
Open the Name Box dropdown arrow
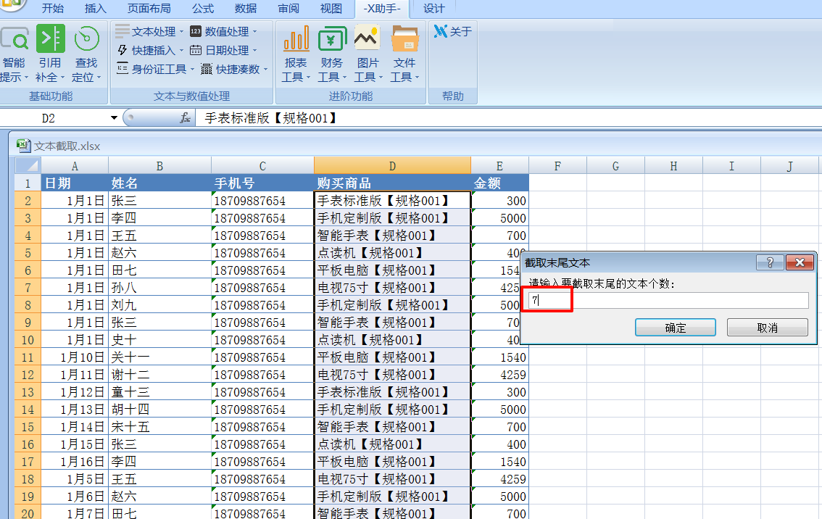point(114,117)
